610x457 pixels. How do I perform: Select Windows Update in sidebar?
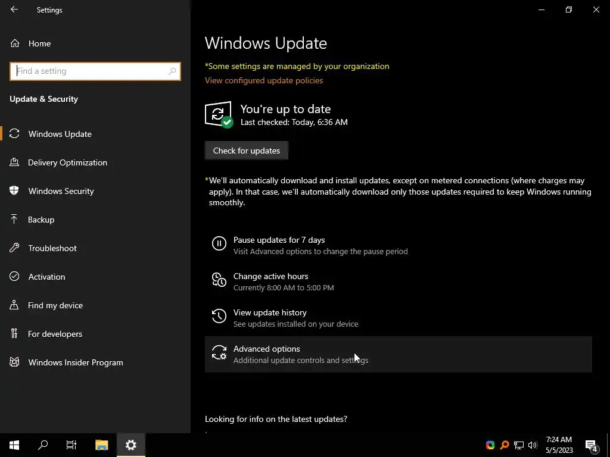click(95, 134)
